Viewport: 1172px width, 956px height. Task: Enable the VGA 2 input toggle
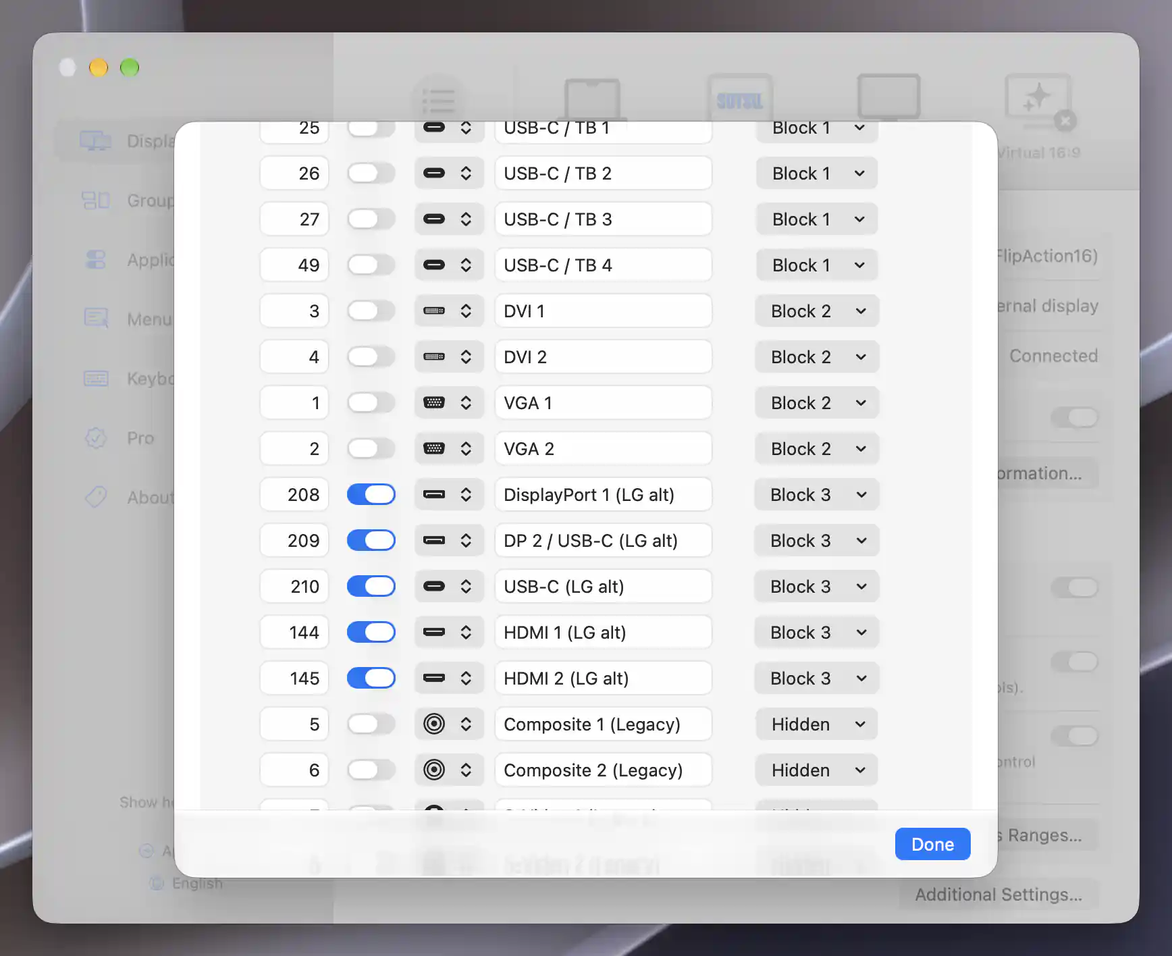pyautogui.click(x=371, y=449)
